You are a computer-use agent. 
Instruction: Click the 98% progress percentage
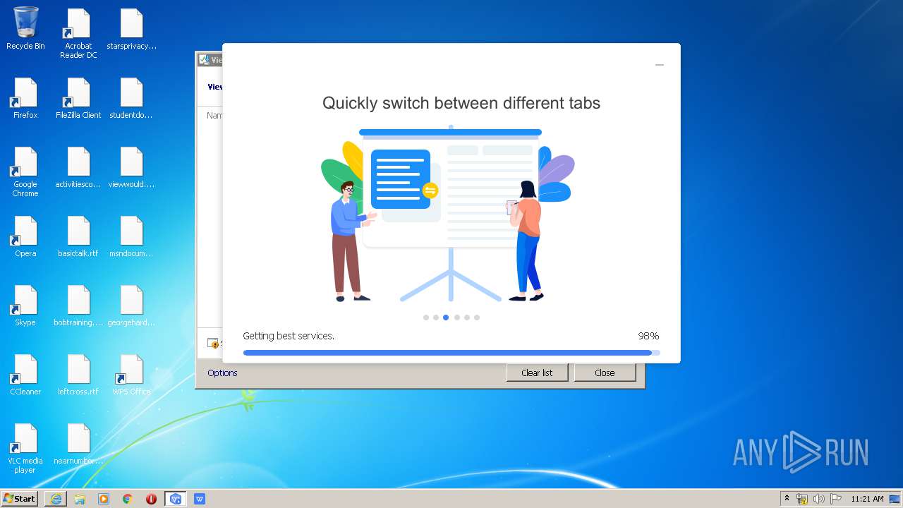[x=648, y=336]
